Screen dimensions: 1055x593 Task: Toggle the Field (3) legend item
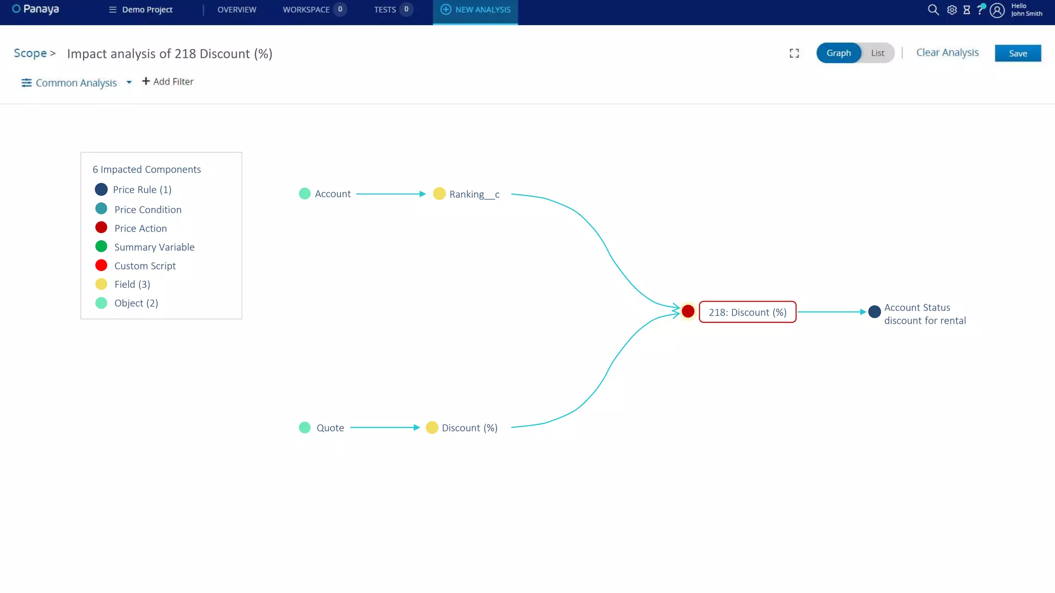[x=132, y=284]
